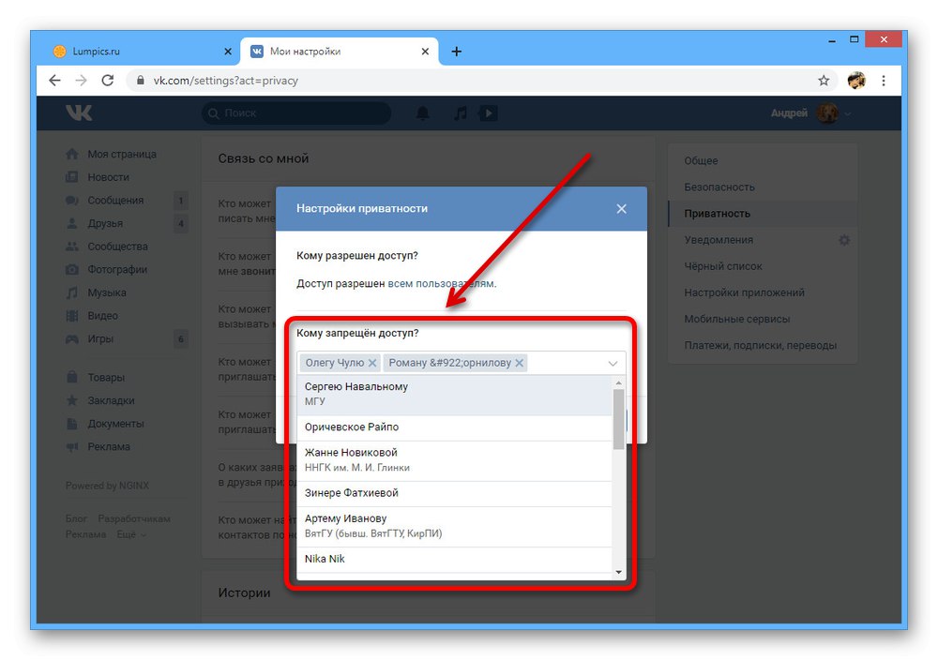
Task: Remove Олегу Чулю from blocked list
Action: pos(372,363)
